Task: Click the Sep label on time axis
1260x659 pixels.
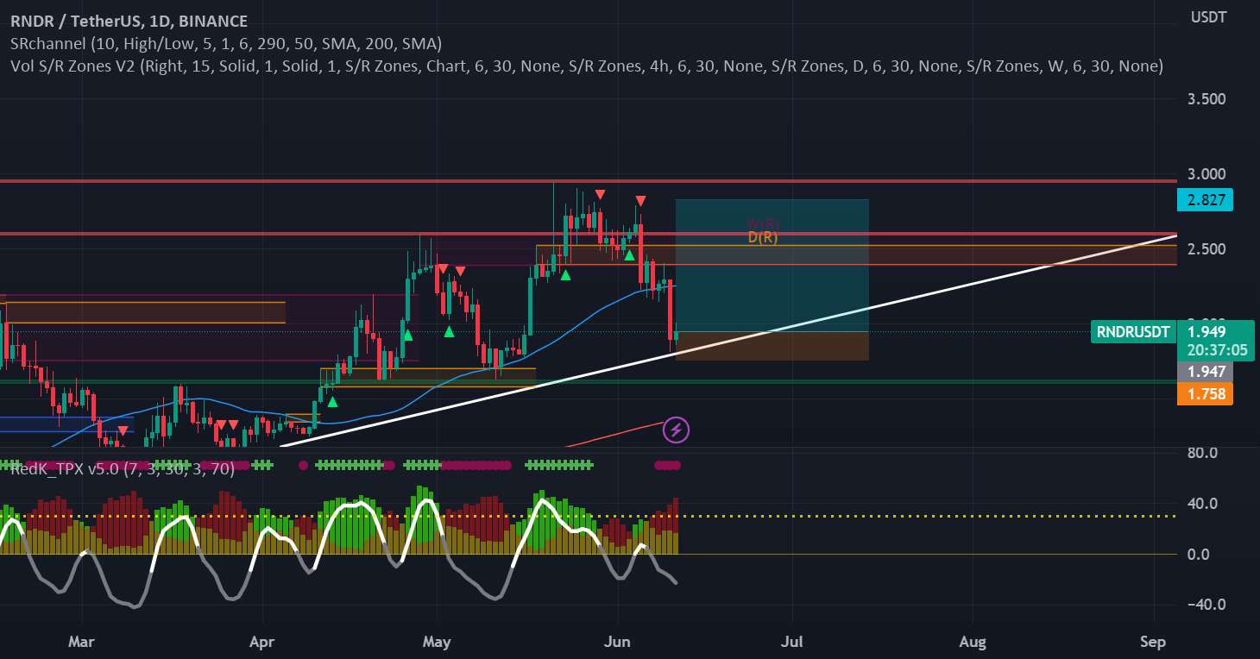Action: [1153, 642]
